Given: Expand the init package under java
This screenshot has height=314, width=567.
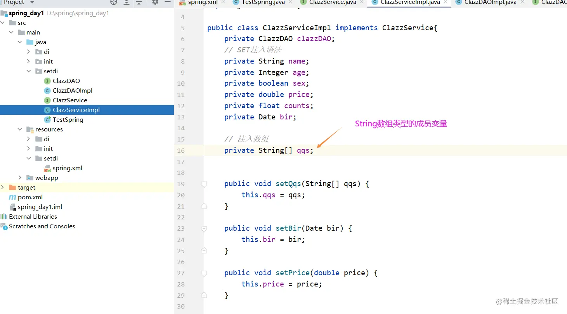Looking at the screenshot, I should click(28, 62).
